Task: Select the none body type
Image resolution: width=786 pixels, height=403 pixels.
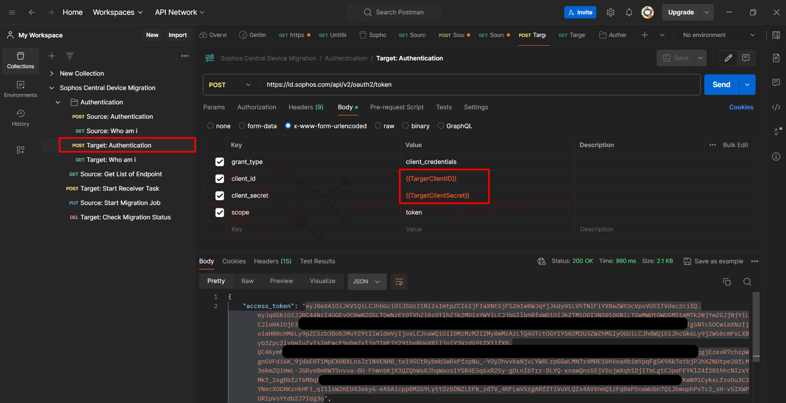Action: pyautogui.click(x=210, y=126)
